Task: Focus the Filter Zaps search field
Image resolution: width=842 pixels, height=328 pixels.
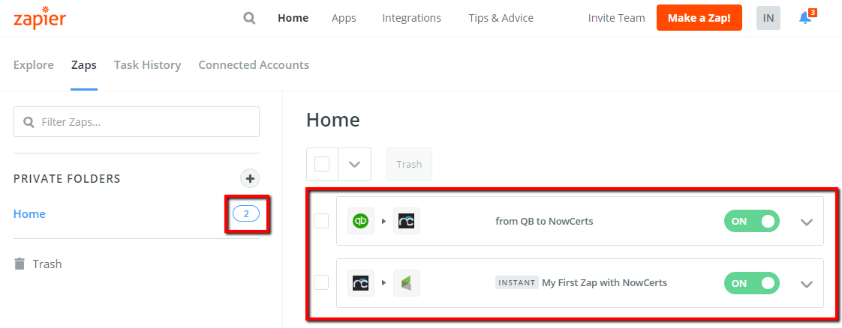Action: [x=137, y=121]
